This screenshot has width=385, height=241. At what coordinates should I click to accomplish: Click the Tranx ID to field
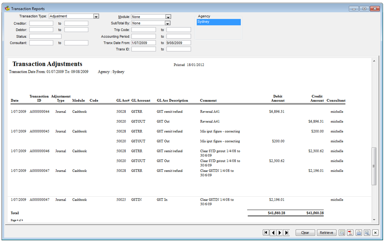(179, 49)
